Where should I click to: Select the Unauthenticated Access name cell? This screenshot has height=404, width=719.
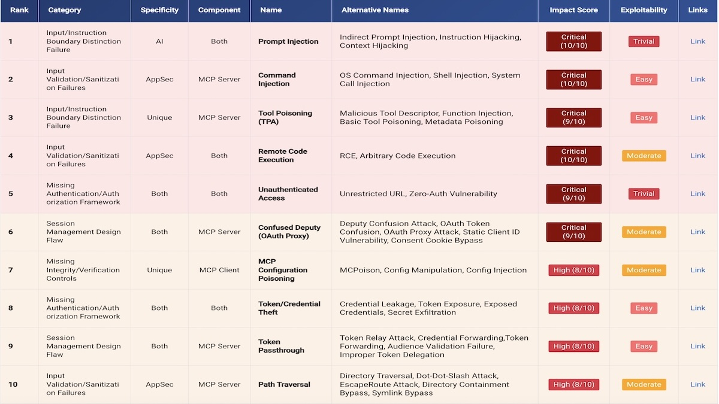pyautogui.click(x=288, y=193)
